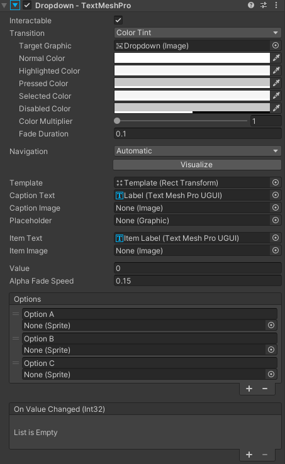Collapse the Dropdown - TextMeshPro component

4,5
